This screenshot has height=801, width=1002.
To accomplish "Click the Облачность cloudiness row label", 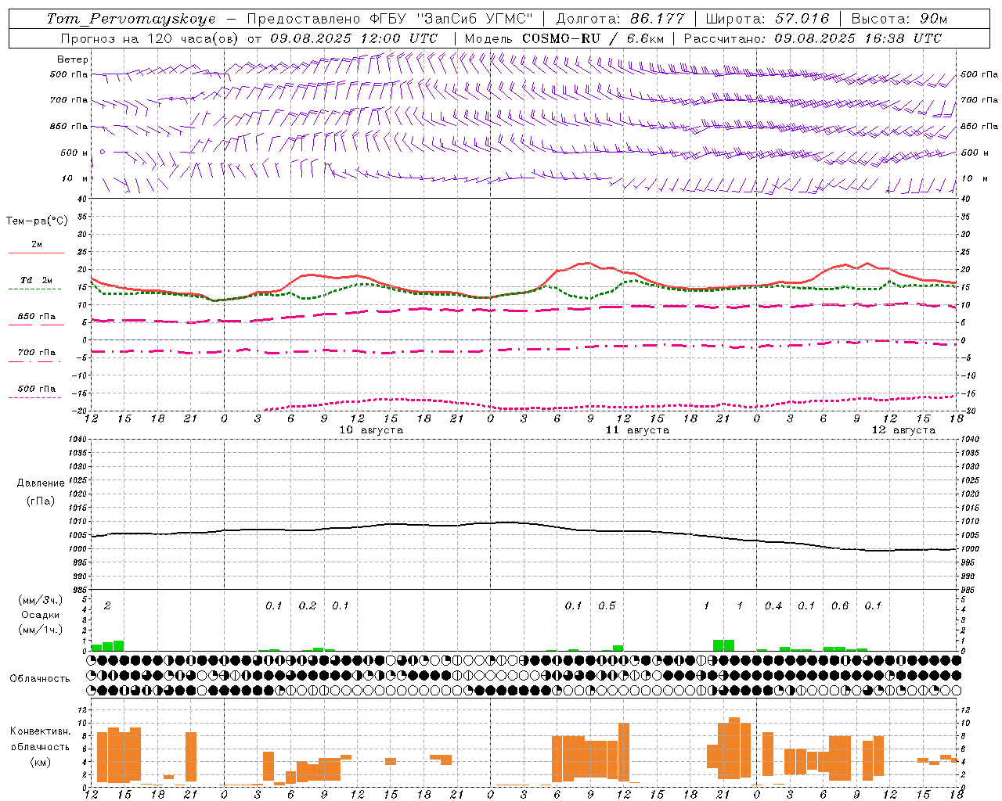I will tap(40, 679).
